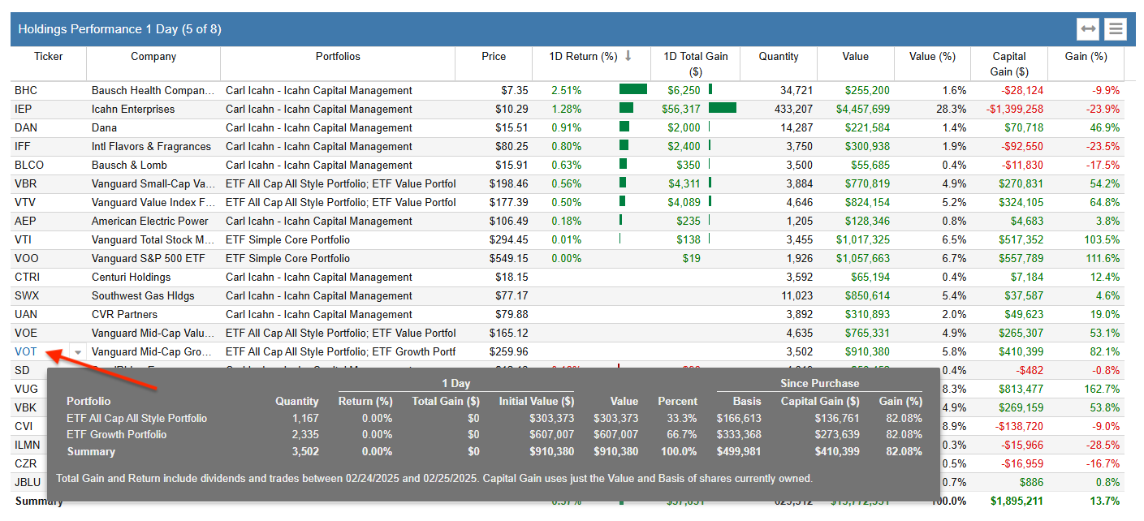Click the expand column widths icon
The image size is (1144, 521).
point(1088,28)
